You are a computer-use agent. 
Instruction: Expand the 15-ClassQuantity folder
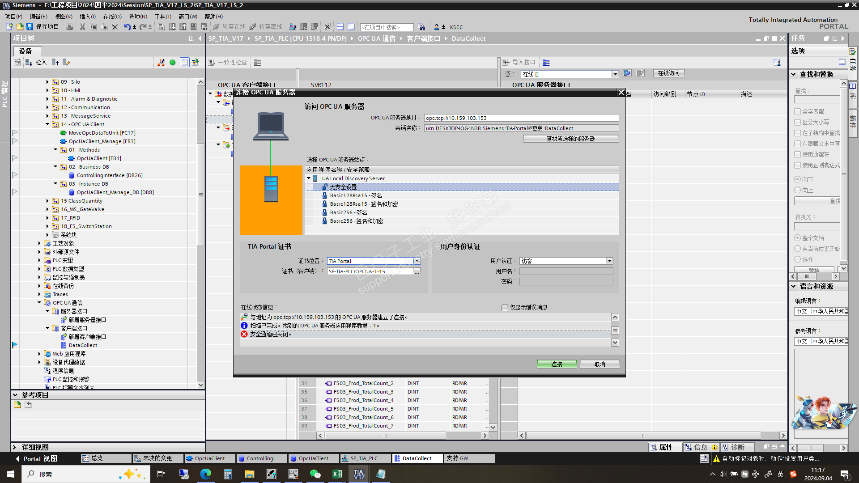[x=47, y=201]
